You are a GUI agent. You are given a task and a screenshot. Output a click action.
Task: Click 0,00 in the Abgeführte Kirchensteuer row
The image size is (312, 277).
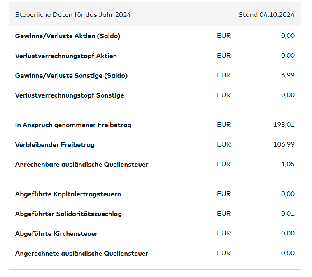tap(288, 233)
